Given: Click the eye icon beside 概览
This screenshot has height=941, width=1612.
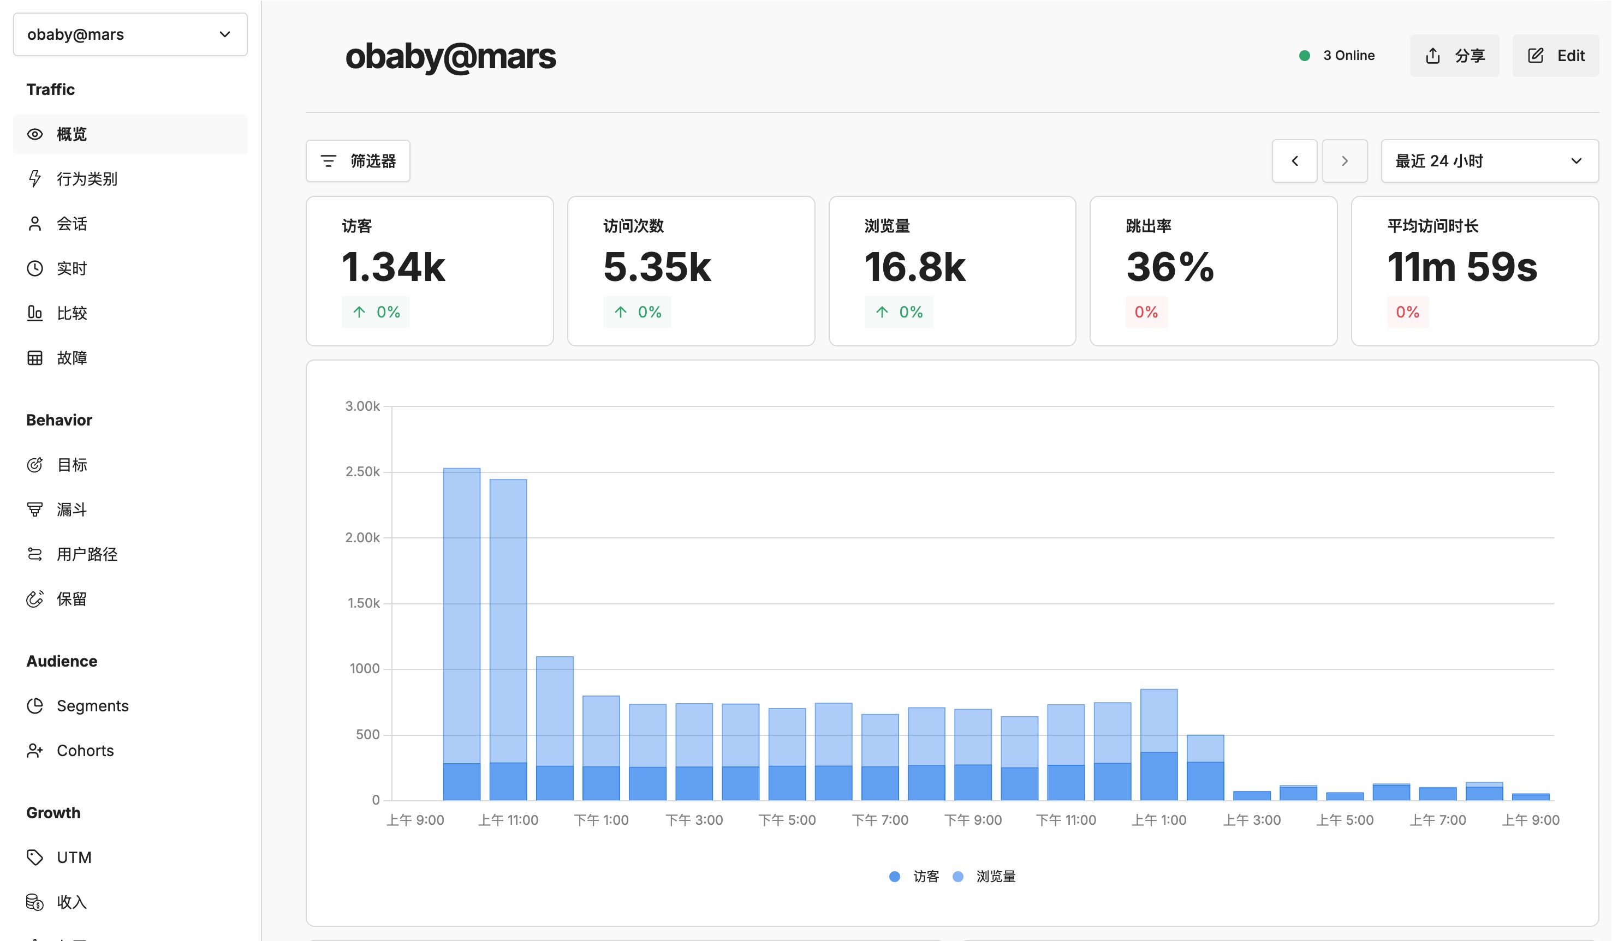Looking at the screenshot, I should coord(34,134).
